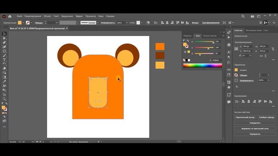278x156 pixels.
Task: Click Arrange (Упорядочить) quick action button
Action: pos(255,123)
